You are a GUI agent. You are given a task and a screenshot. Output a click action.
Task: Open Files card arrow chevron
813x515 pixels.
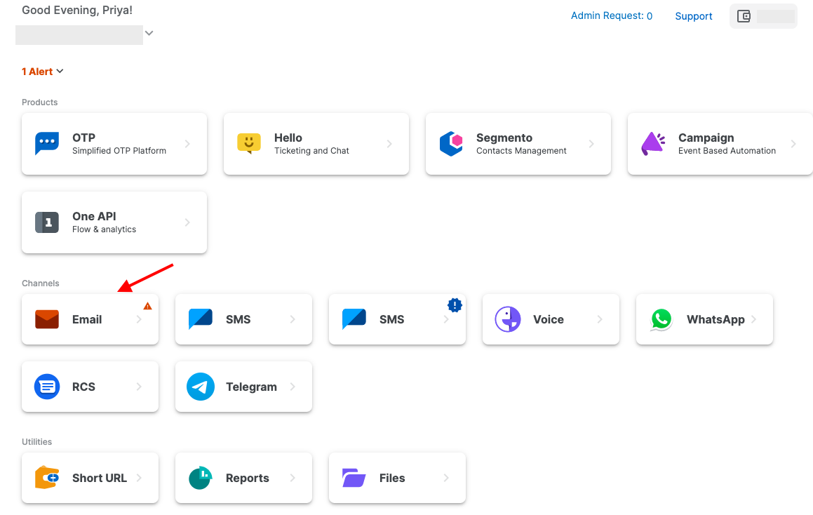[x=446, y=478]
